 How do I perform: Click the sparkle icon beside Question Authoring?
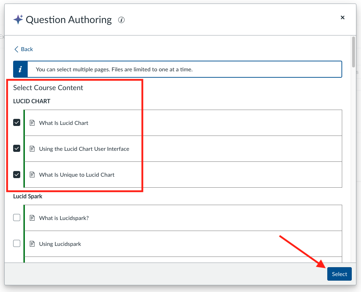18,19
